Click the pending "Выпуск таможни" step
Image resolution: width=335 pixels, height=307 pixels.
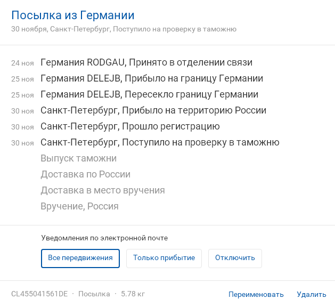coord(78,158)
